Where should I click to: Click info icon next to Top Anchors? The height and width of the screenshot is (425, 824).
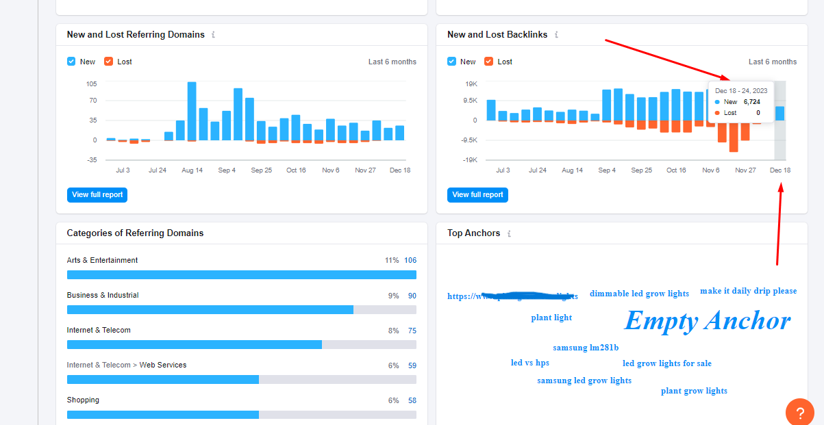tap(509, 233)
